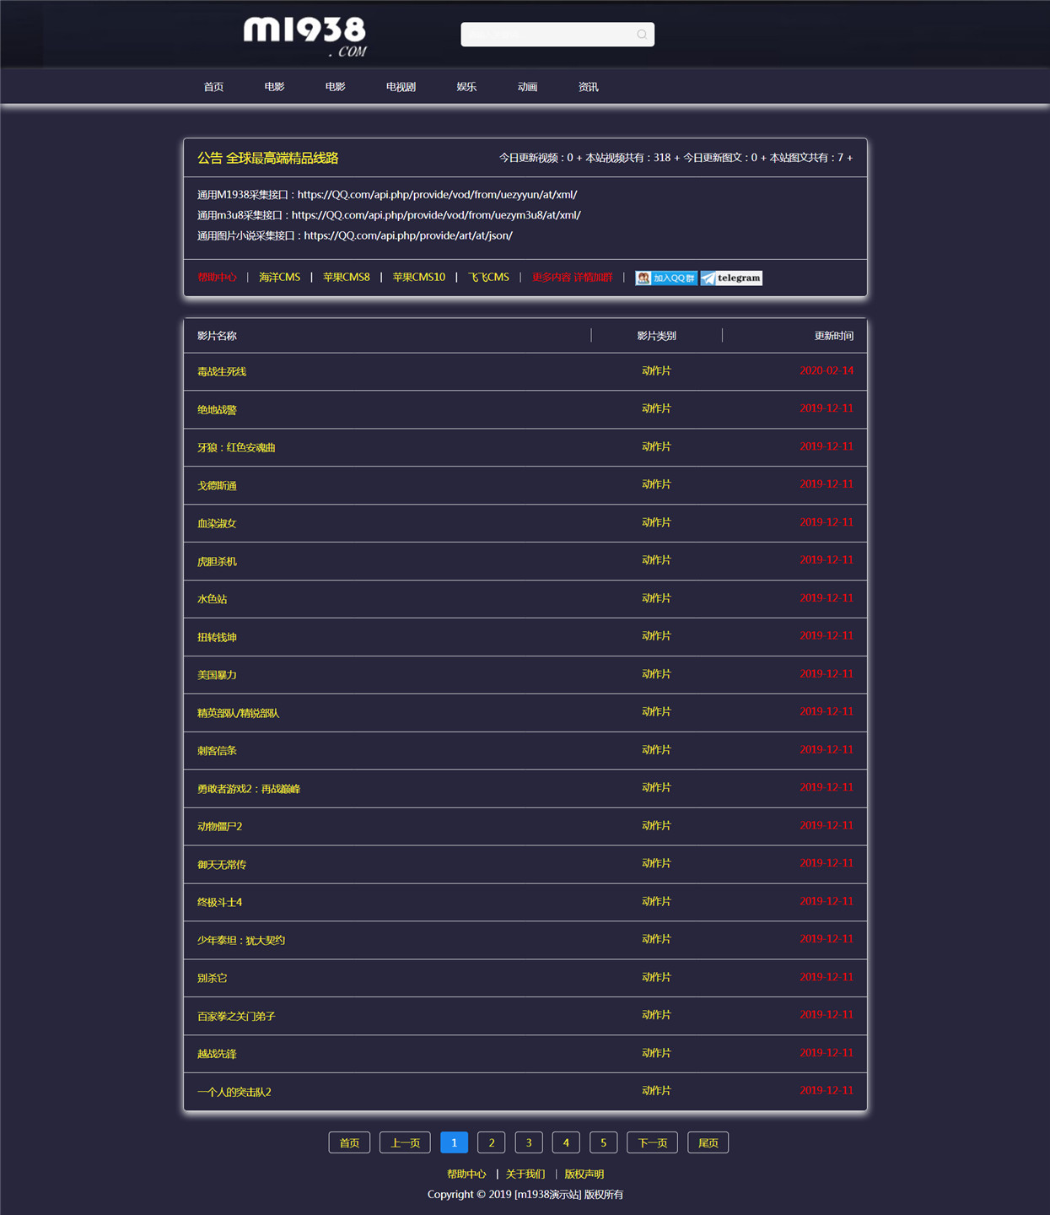Viewport: 1050px width, 1215px height.
Task: Open the 首页 navigation item
Action: (x=213, y=87)
